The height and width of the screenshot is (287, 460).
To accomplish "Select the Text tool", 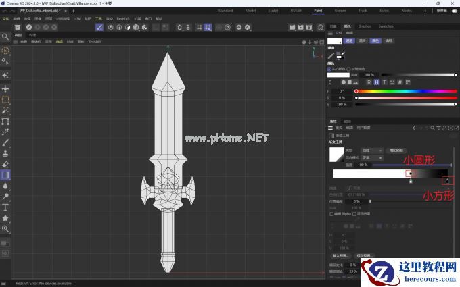I will click(5, 207).
